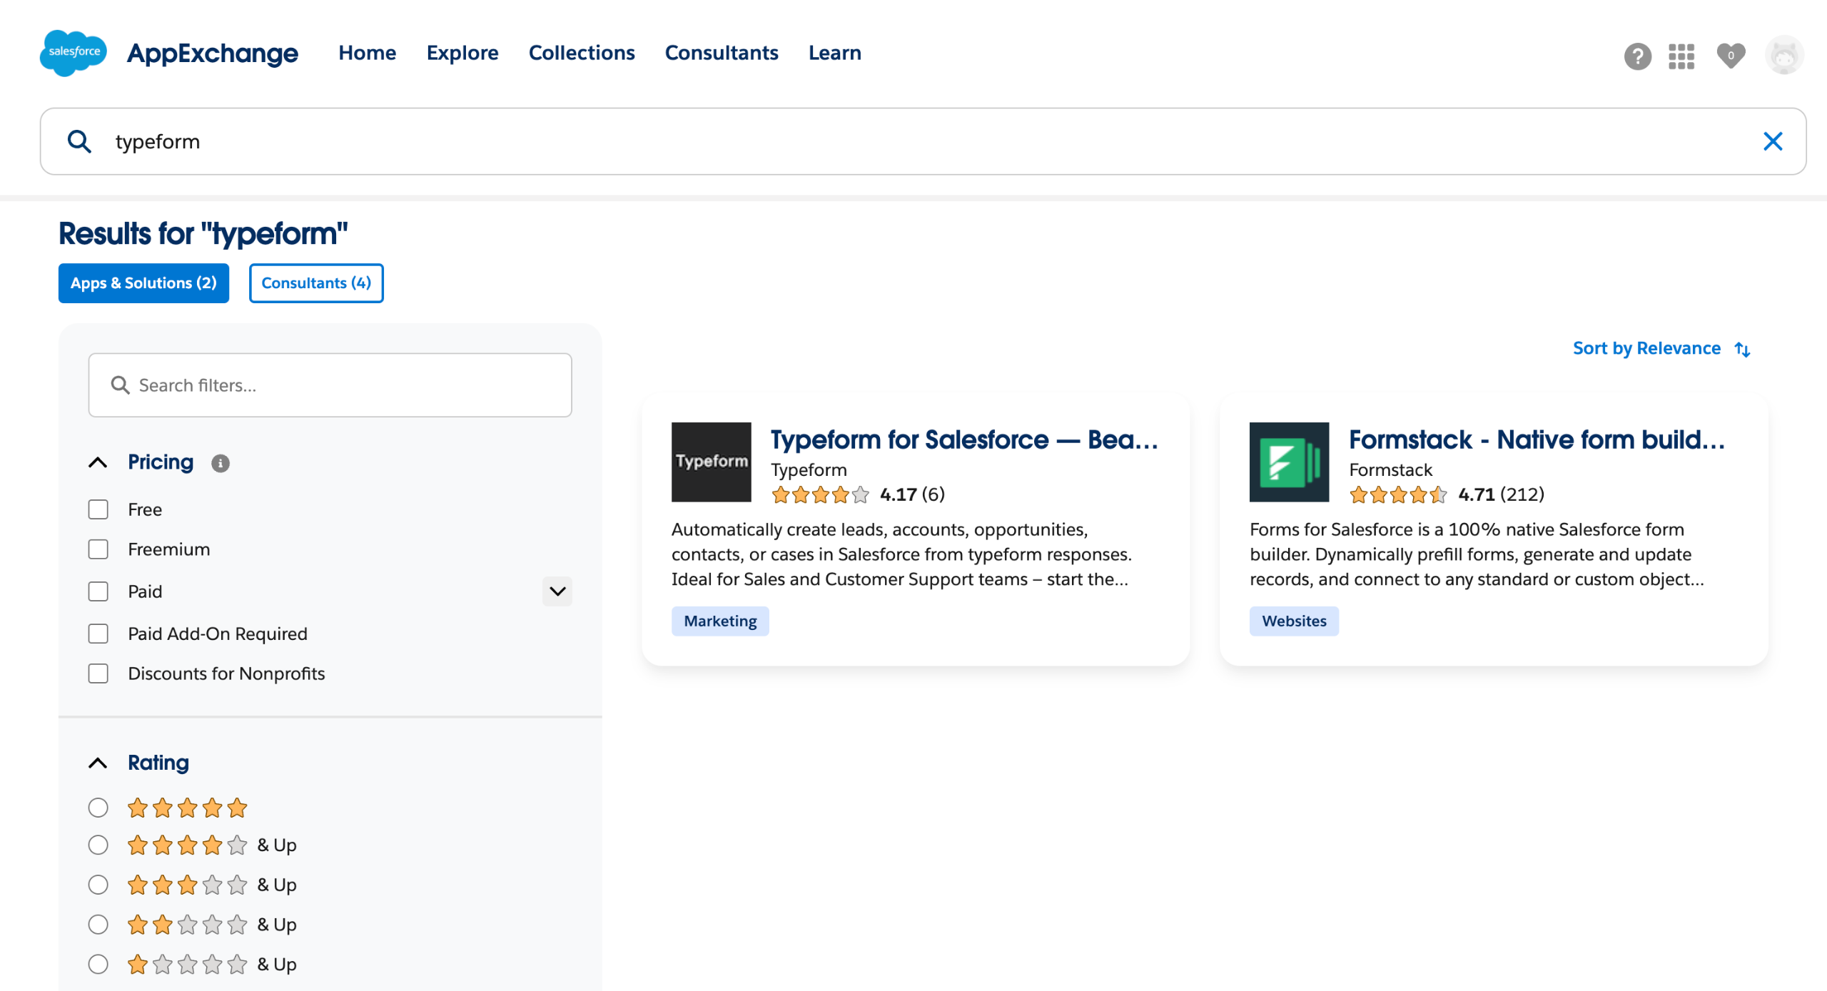Tick Discounts for Nonprofits checkbox
Image resolution: width=1827 pixels, height=991 pixels.
tap(98, 674)
